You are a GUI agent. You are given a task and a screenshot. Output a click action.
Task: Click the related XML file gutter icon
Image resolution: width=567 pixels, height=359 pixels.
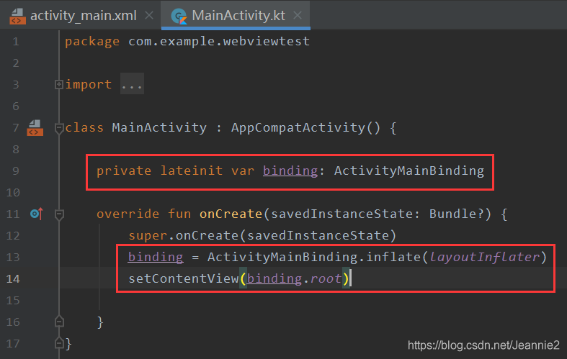[x=35, y=128]
